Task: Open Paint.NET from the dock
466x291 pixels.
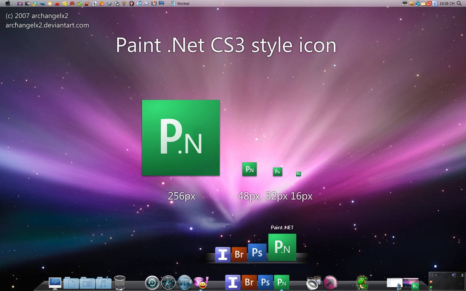Action: point(282,282)
